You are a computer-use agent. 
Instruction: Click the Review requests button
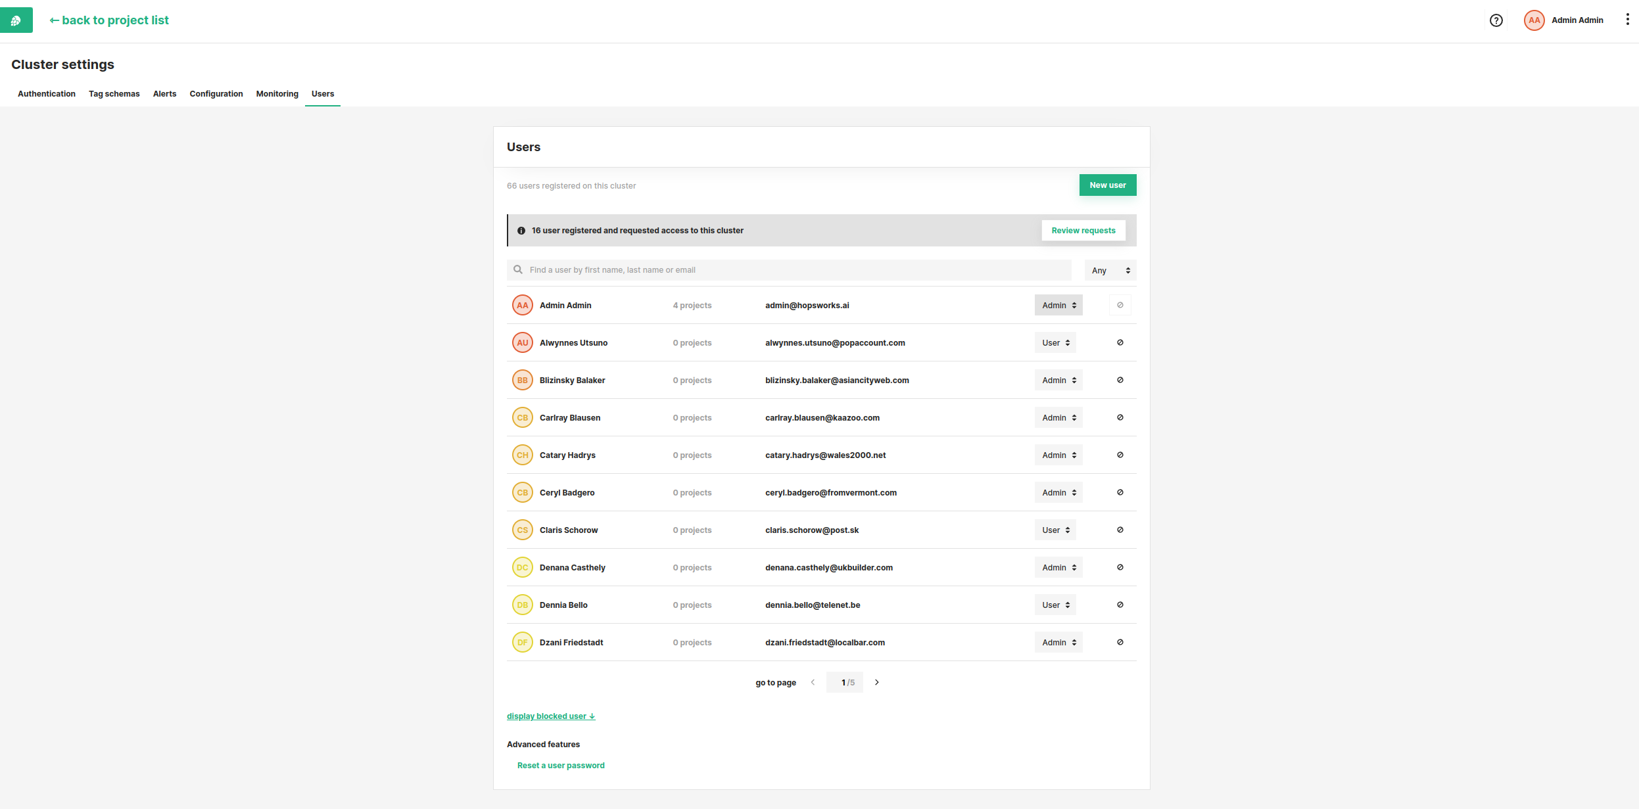1083,231
